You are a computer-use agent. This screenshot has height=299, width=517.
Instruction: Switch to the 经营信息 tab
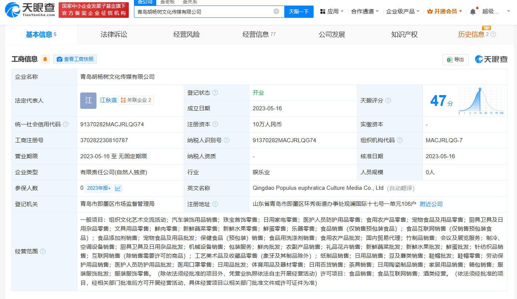pos(259,35)
